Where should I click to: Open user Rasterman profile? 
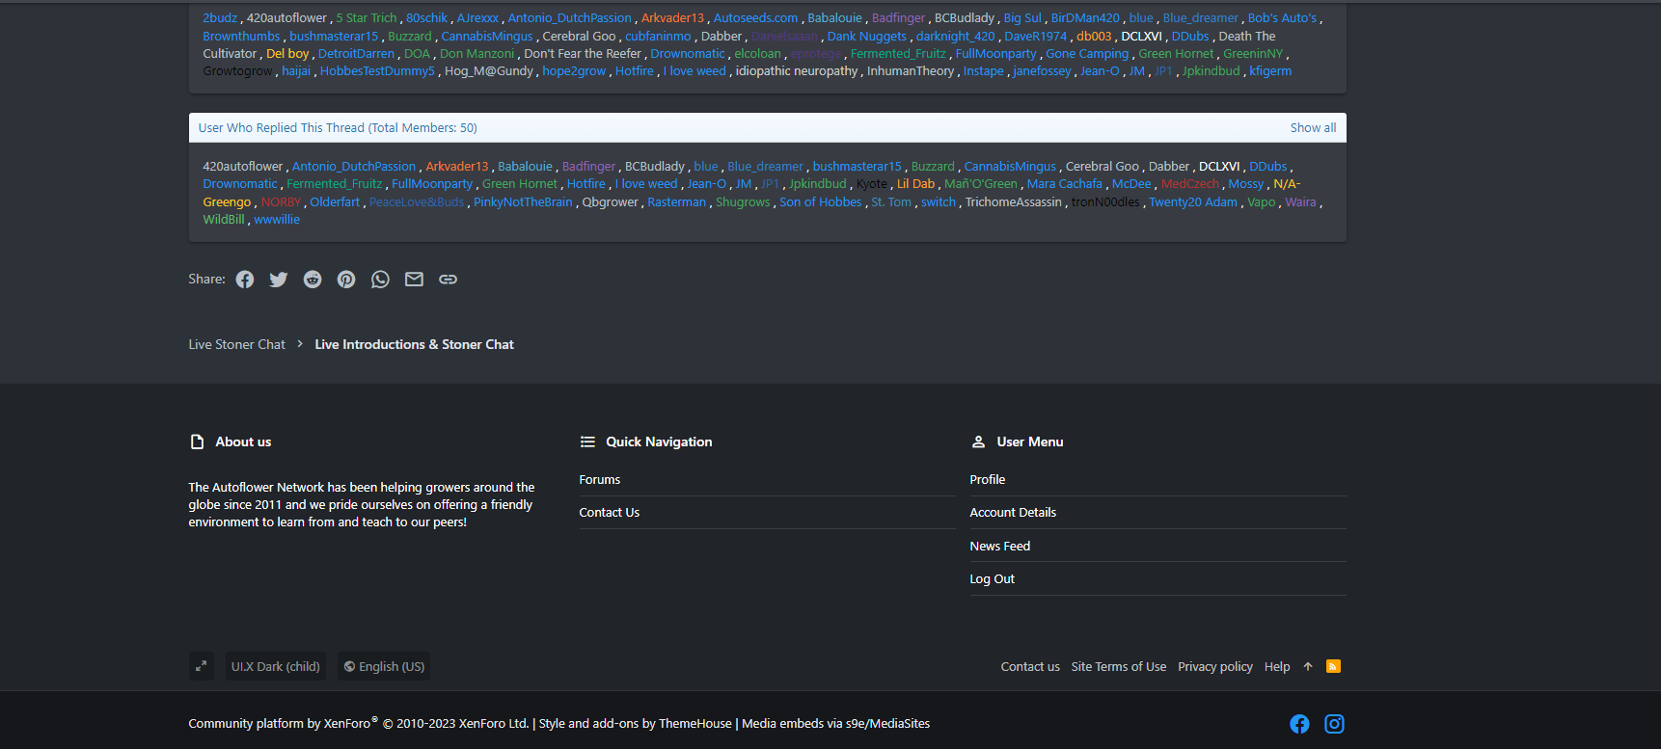pos(677,201)
